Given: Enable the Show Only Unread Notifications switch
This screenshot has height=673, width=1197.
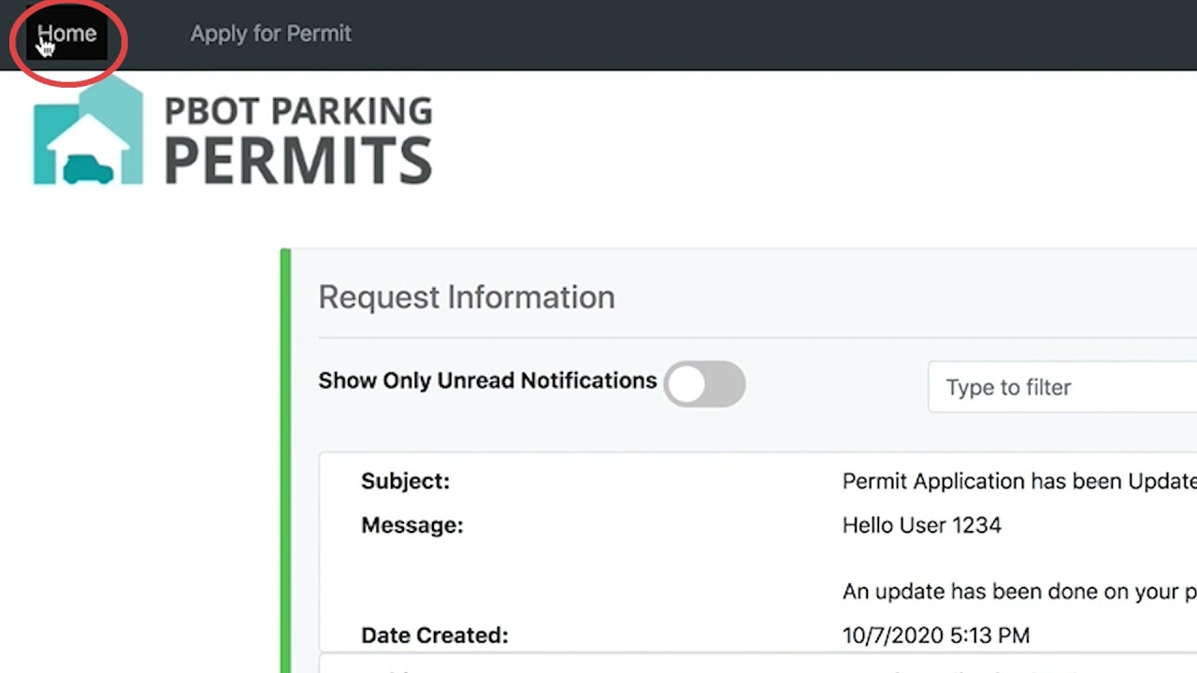Looking at the screenshot, I should coord(704,384).
